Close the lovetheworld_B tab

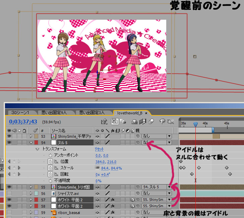pyautogui.click(x=146, y=113)
